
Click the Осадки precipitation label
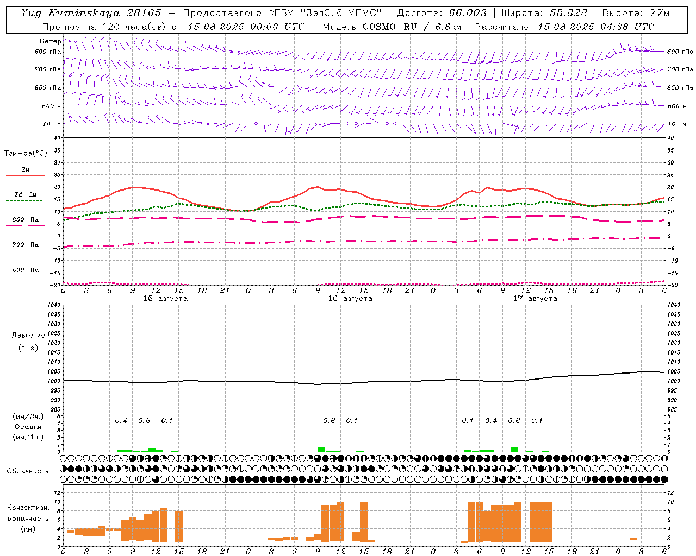pos(28,427)
